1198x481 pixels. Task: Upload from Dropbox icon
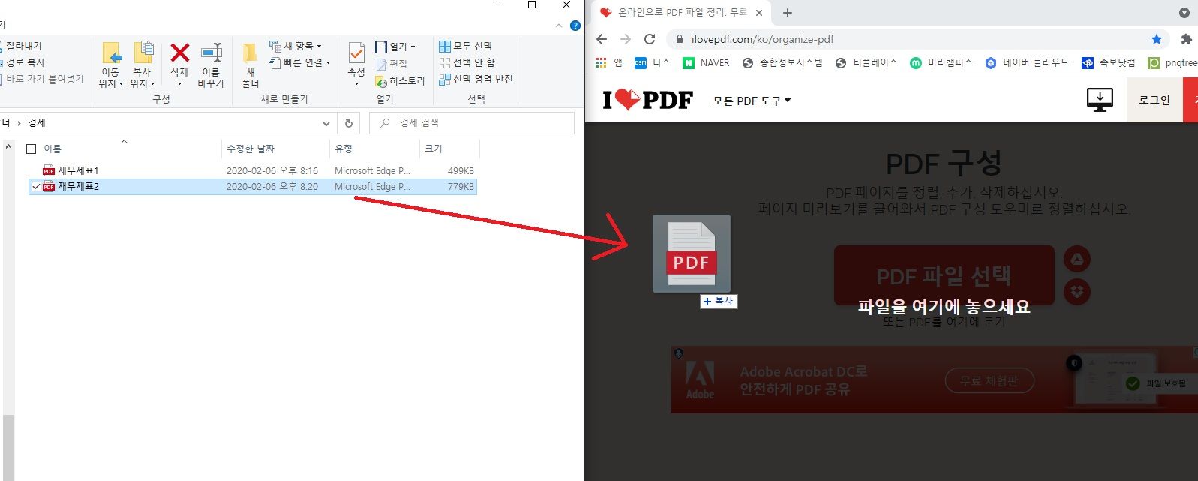coord(1077,291)
